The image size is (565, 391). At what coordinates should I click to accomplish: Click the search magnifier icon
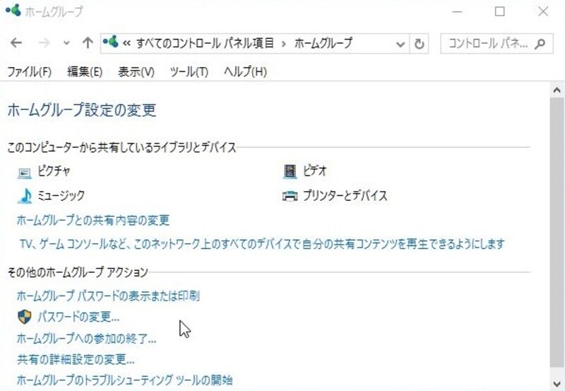[x=540, y=44]
